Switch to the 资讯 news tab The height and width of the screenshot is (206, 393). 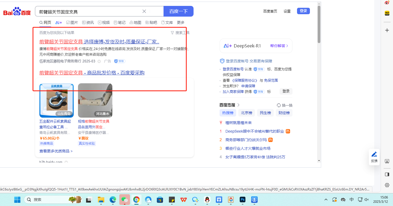88,23
